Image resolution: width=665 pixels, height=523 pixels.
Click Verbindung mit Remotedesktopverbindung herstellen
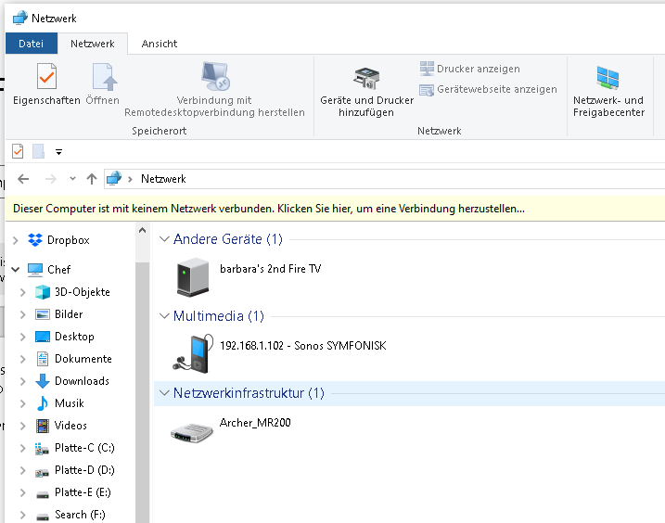pos(214,90)
